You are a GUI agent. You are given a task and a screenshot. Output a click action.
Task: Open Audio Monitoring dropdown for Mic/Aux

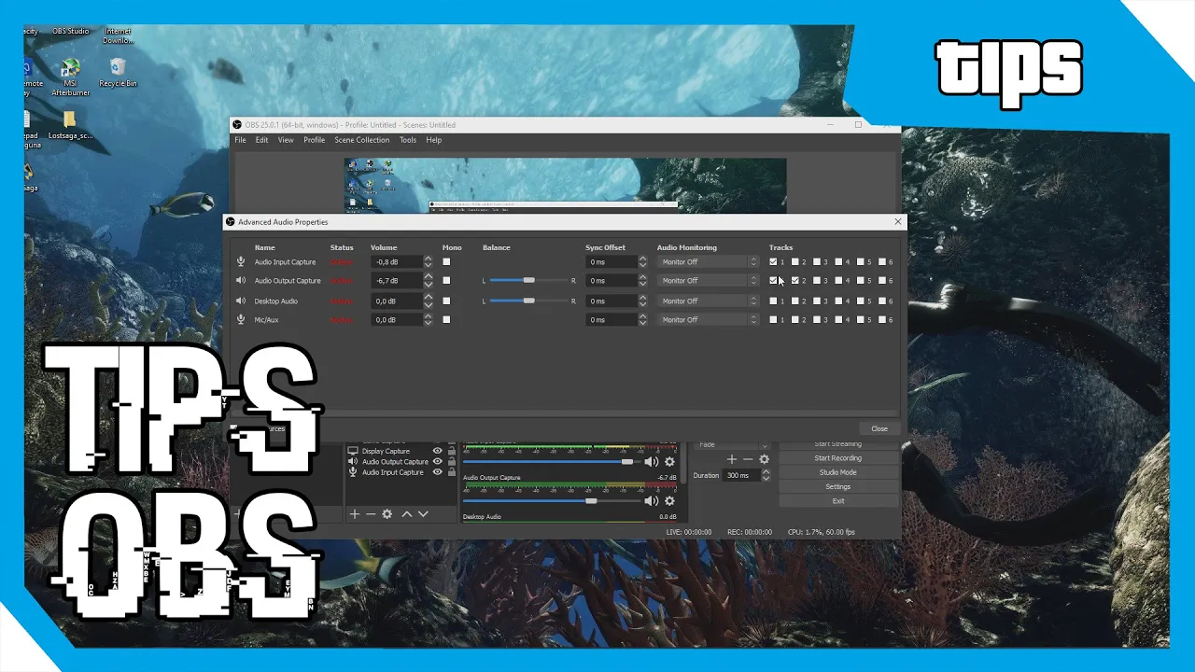click(x=708, y=319)
